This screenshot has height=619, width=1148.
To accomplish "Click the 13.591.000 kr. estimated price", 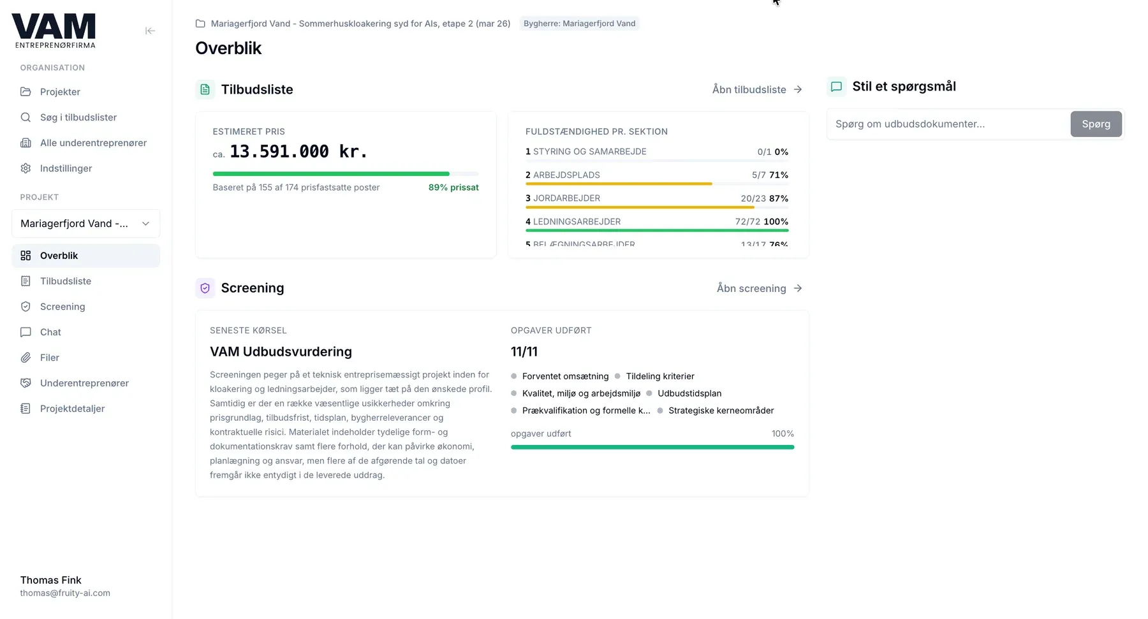I will pyautogui.click(x=298, y=152).
